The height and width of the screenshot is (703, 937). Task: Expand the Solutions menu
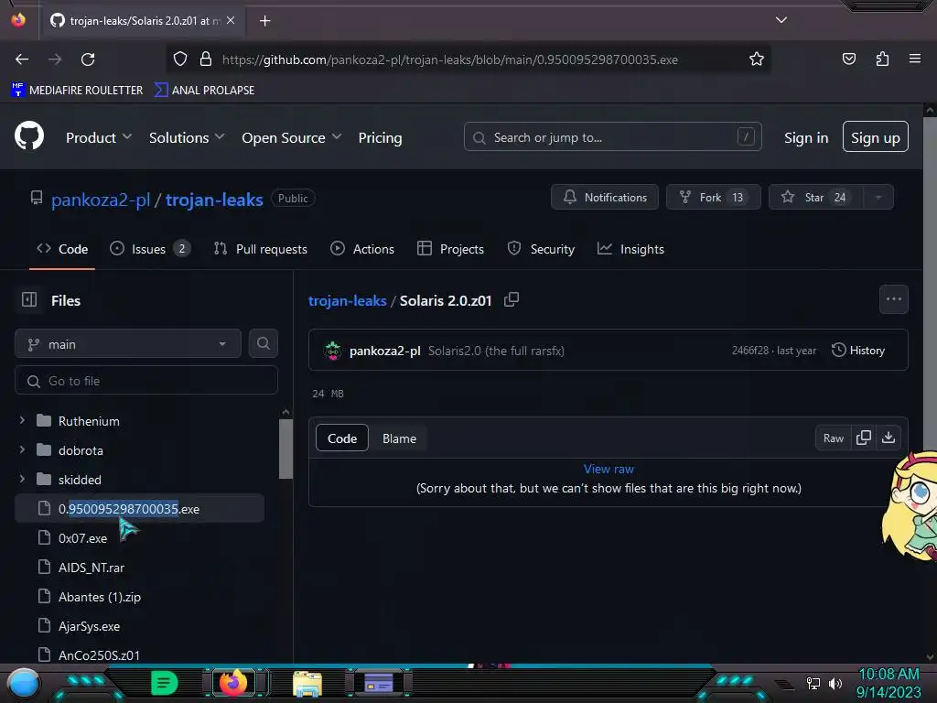187,137
